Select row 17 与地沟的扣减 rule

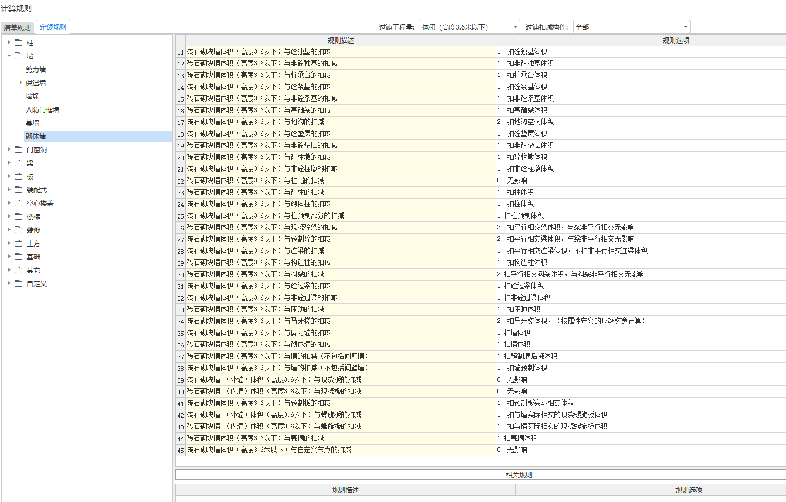coord(341,122)
